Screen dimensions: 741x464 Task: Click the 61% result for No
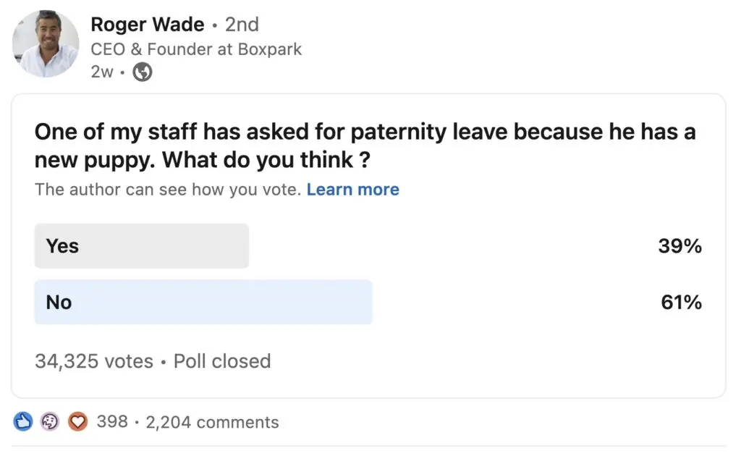pyautogui.click(x=681, y=302)
